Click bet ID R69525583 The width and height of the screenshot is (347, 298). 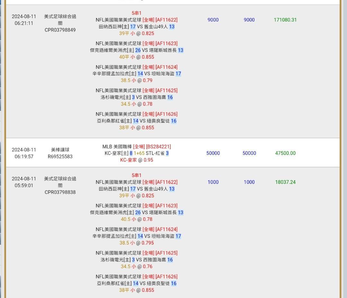[x=60, y=157]
